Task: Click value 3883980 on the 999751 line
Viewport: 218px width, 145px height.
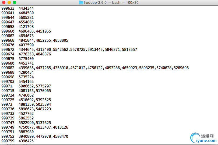Action: pos(26,132)
